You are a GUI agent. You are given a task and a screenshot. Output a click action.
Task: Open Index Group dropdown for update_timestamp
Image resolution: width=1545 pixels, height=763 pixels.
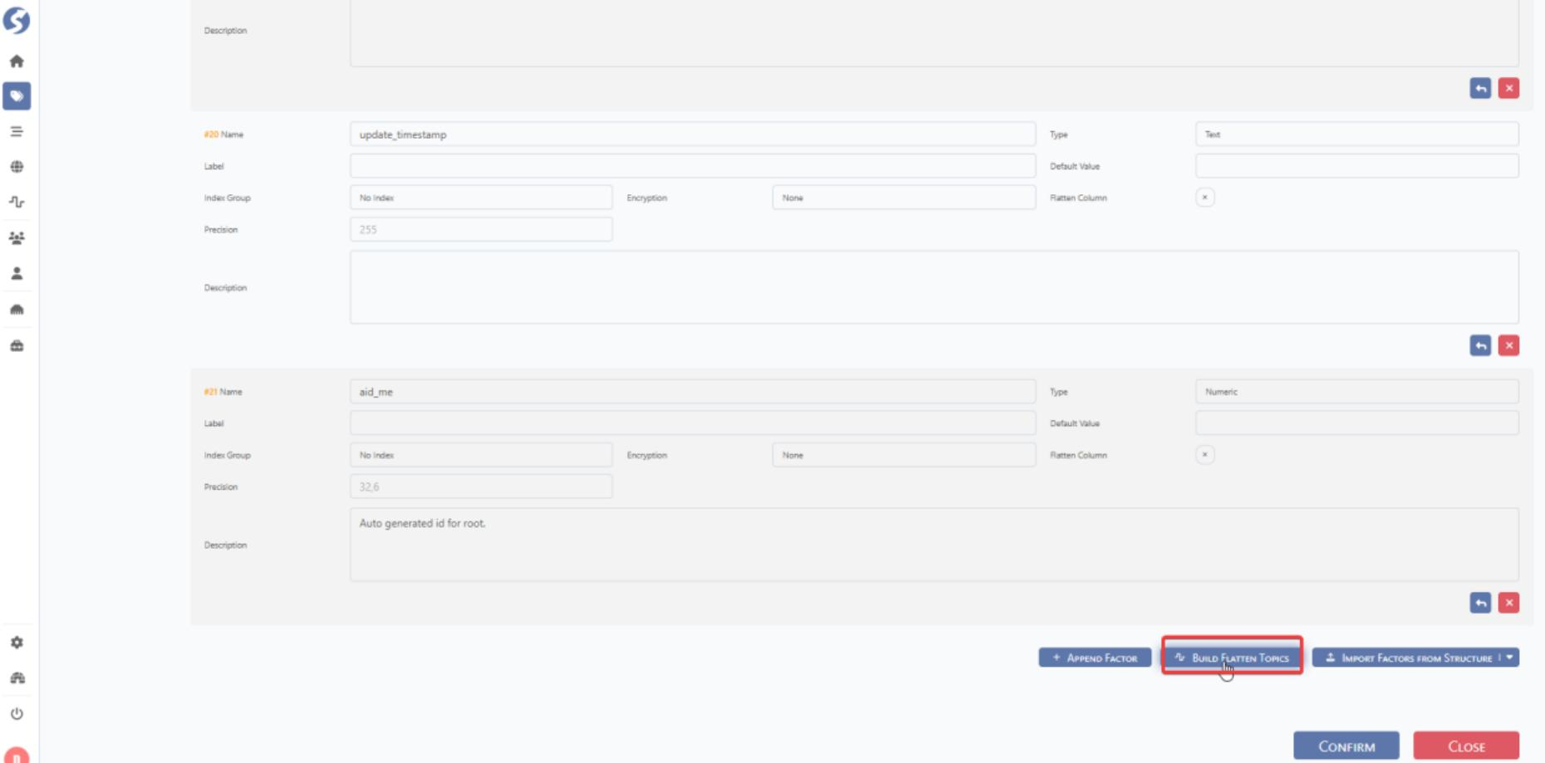pos(481,198)
